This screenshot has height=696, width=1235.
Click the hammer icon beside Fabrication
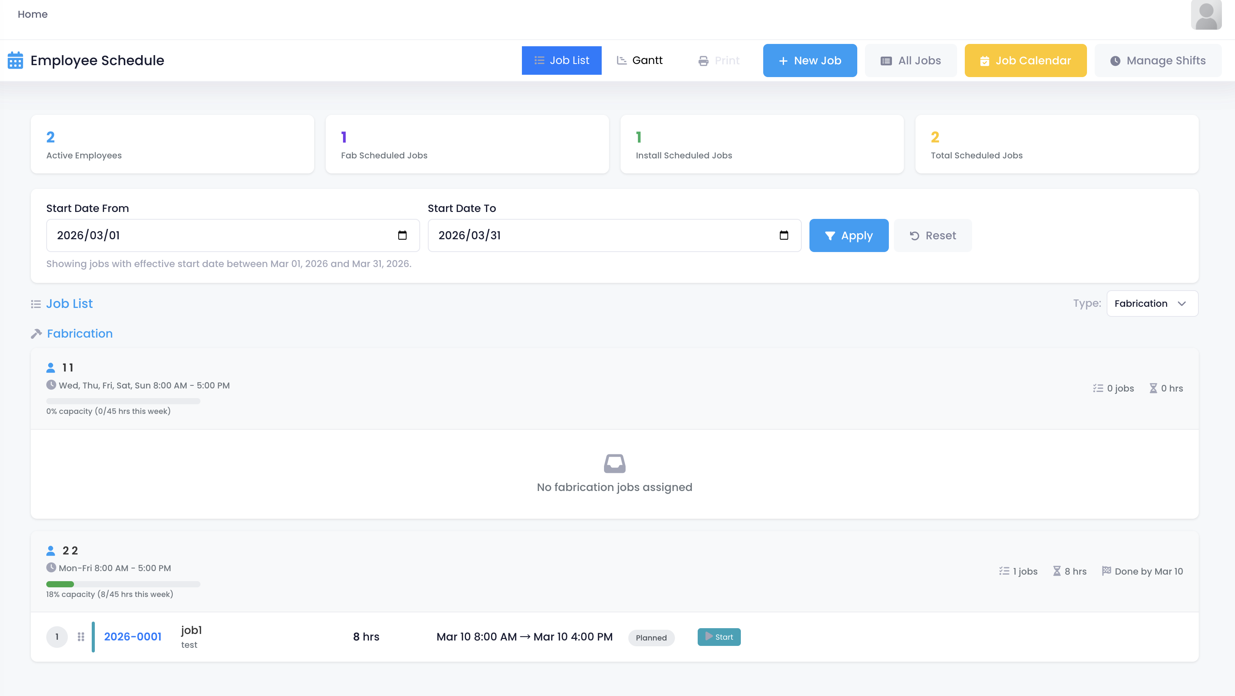[x=37, y=334]
